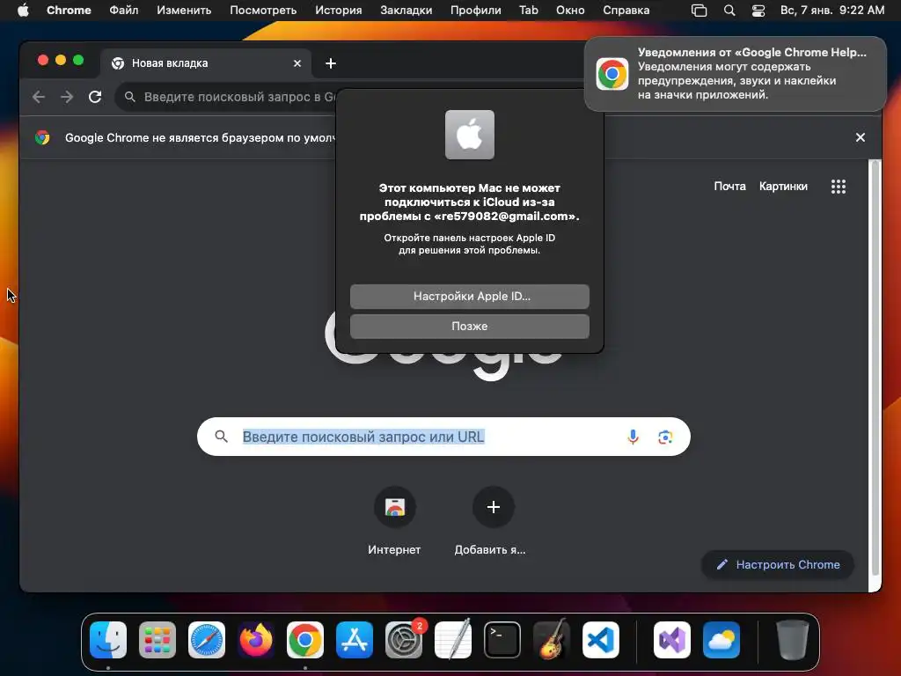Close the Новая вкладка tab

click(297, 63)
